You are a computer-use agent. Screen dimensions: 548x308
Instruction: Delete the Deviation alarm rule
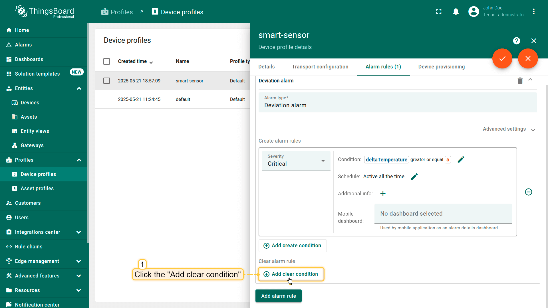point(520,81)
